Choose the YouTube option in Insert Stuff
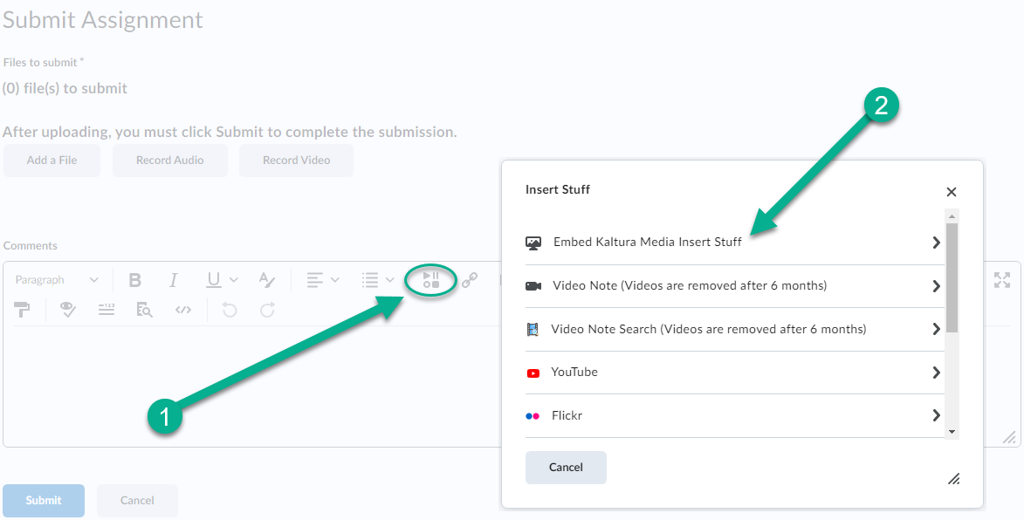 (x=574, y=373)
